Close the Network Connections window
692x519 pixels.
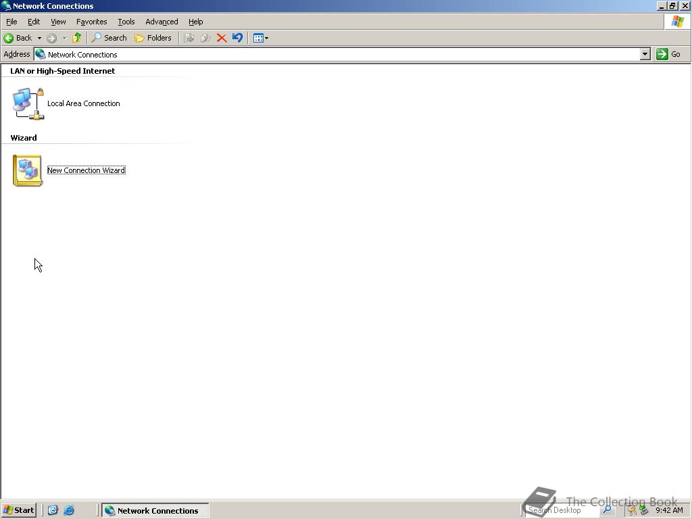click(685, 5)
